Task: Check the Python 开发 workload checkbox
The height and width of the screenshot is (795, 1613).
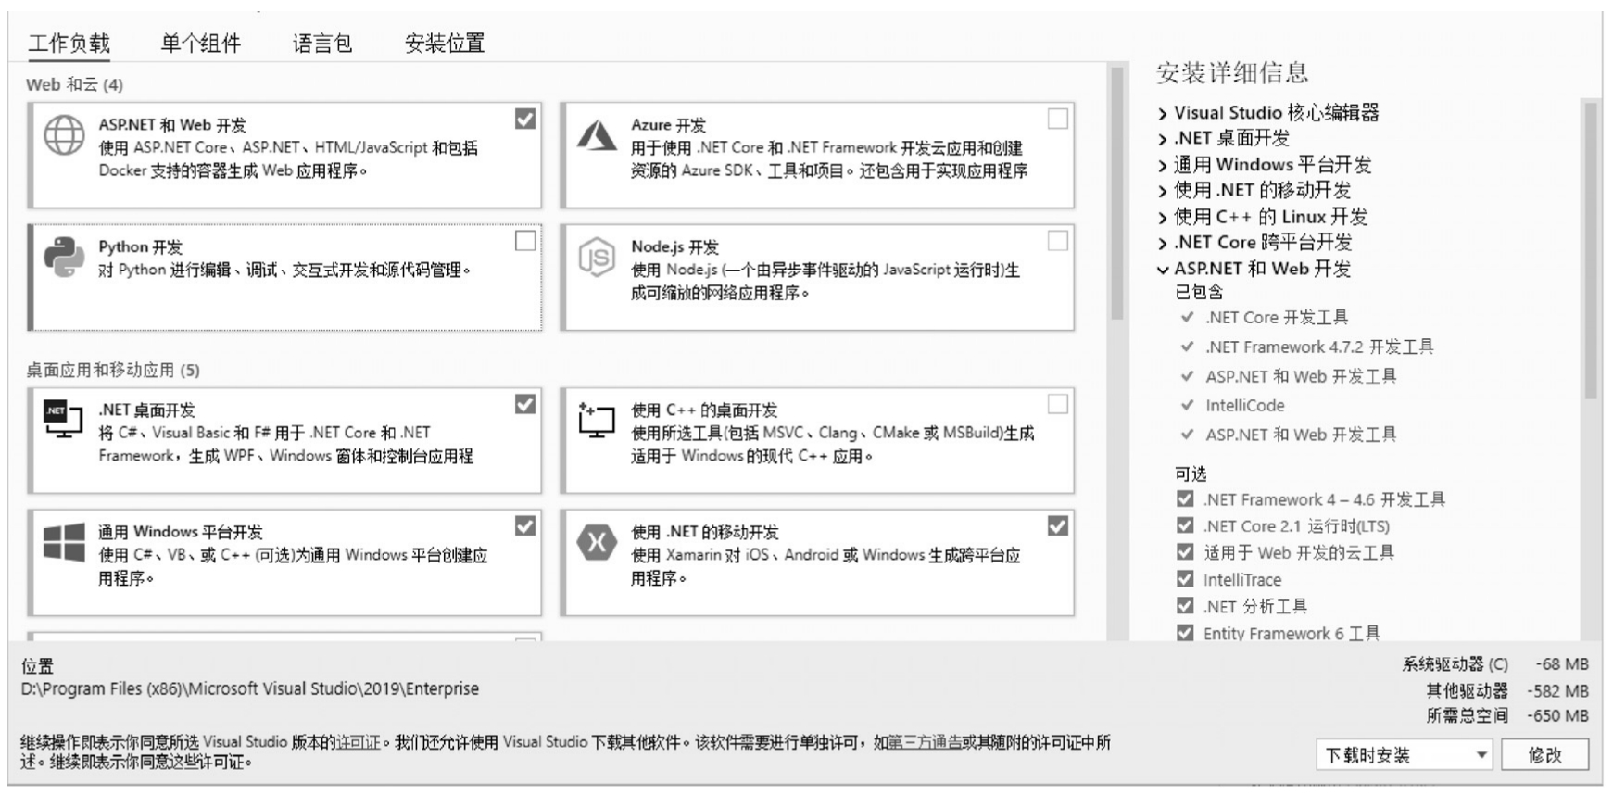Action: pyautogui.click(x=525, y=241)
